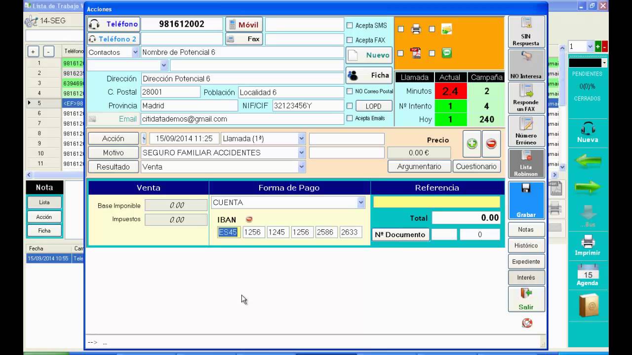
Task: Click the Cuestionario button
Action: (x=476, y=167)
